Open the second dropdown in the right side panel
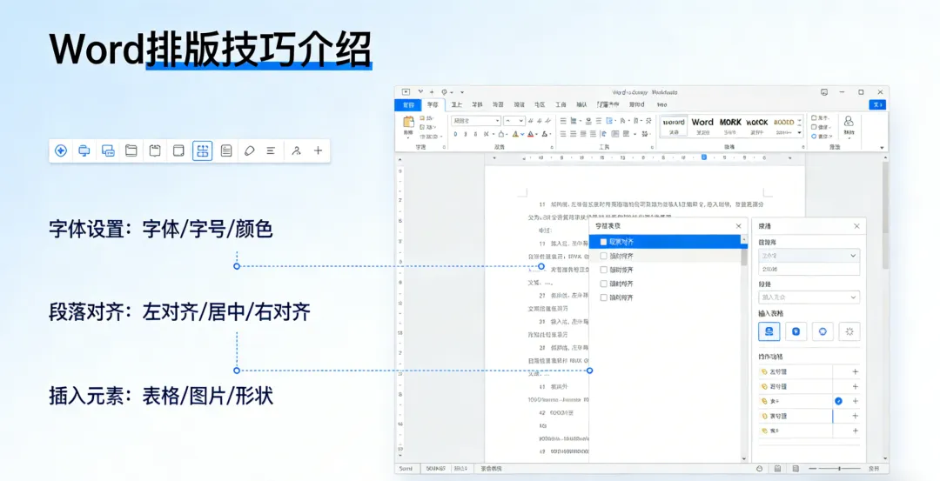The width and height of the screenshot is (940, 481). (809, 297)
